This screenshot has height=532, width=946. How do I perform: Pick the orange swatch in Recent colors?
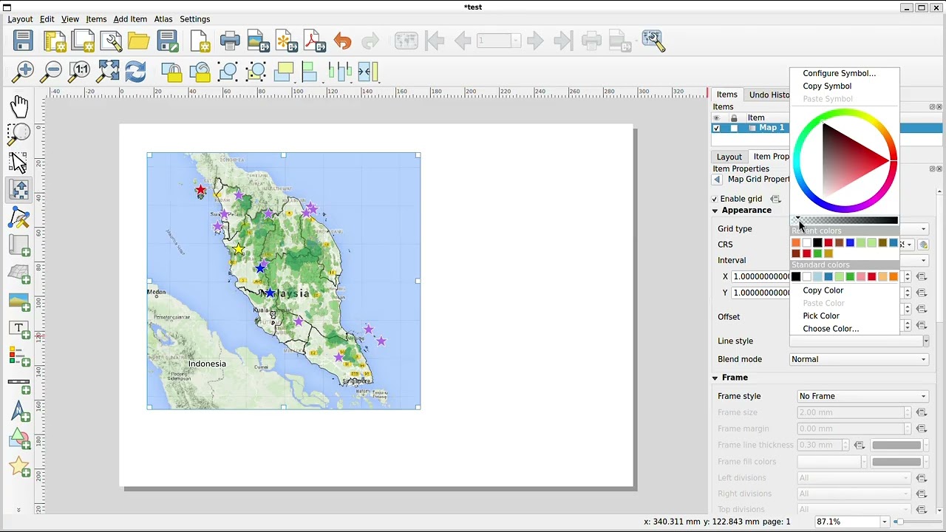click(x=796, y=243)
